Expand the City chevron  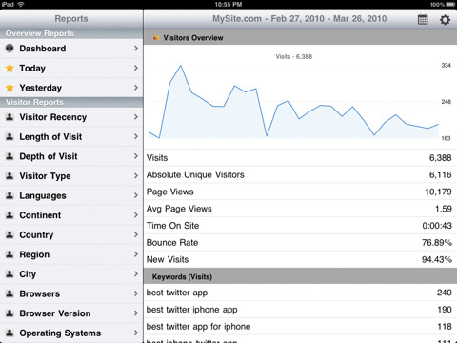click(136, 273)
